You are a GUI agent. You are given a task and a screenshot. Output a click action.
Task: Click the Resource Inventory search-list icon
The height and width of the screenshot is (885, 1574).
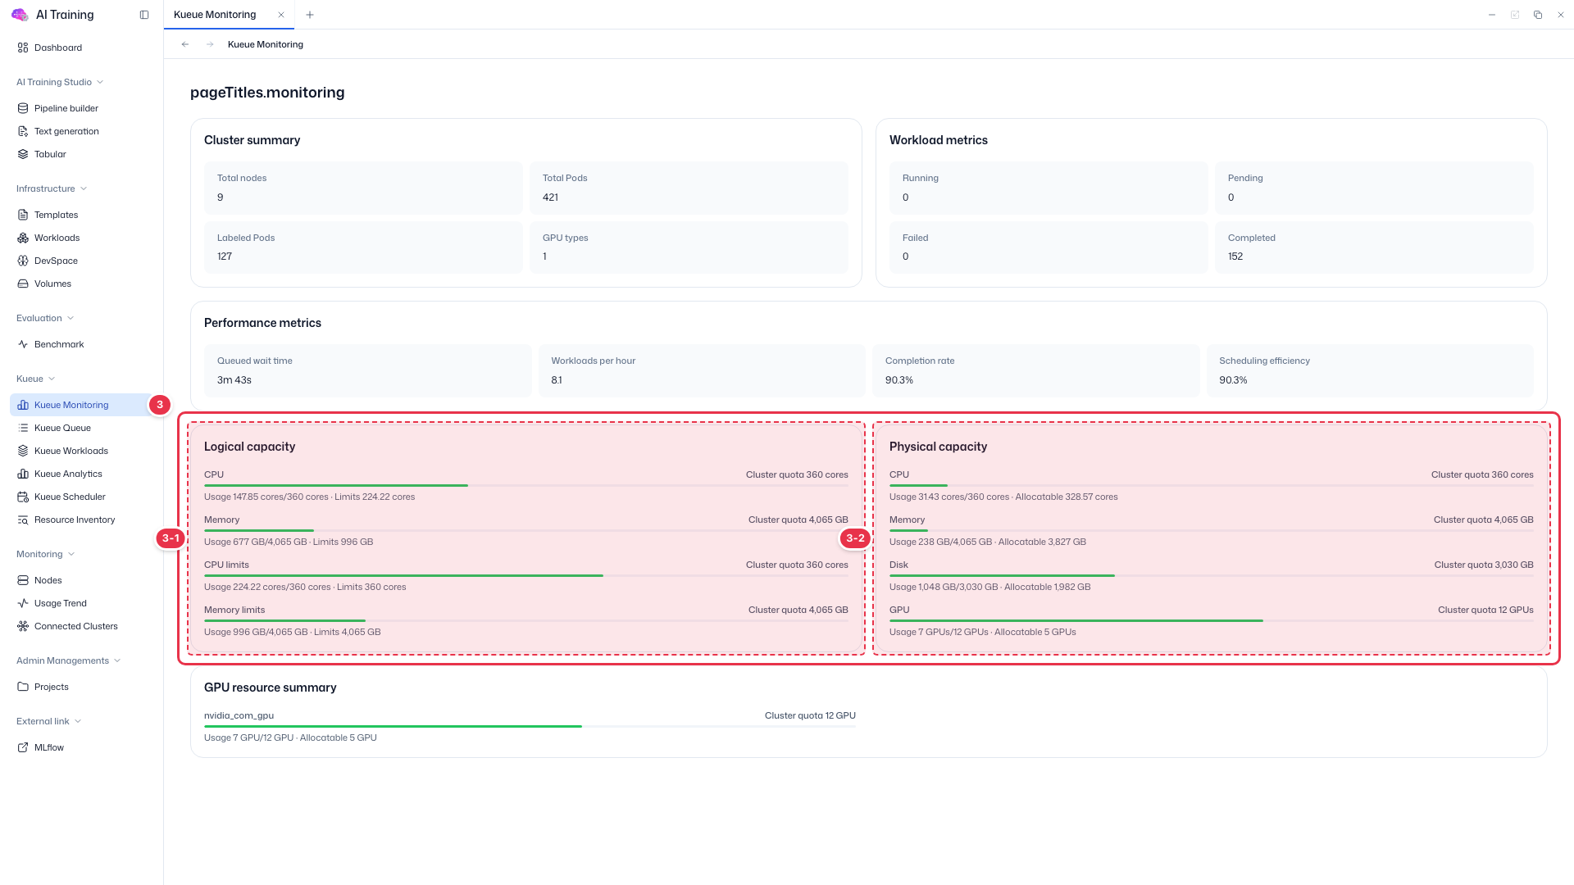pyautogui.click(x=23, y=520)
